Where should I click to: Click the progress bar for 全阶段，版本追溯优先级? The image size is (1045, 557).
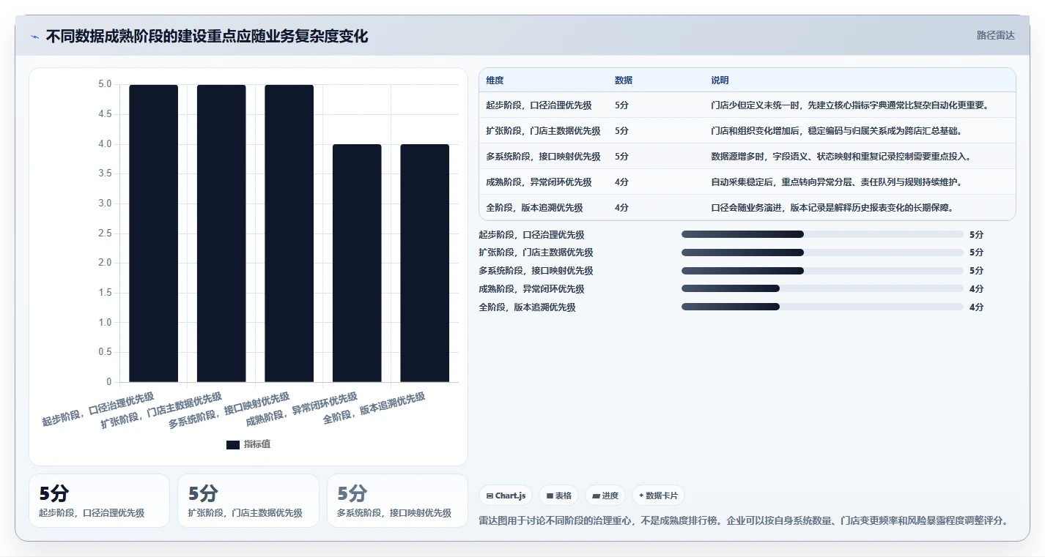[822, 307]
